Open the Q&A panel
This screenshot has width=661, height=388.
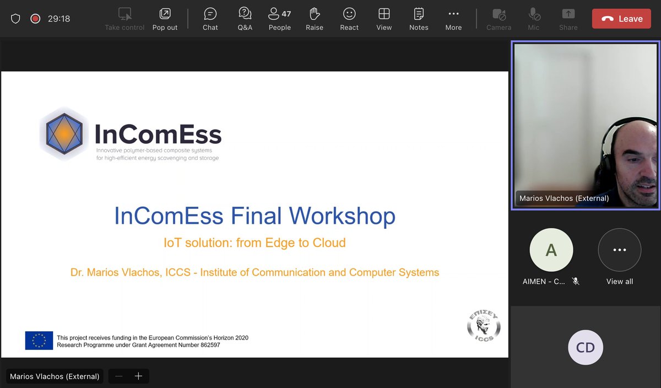click(245, 18)
